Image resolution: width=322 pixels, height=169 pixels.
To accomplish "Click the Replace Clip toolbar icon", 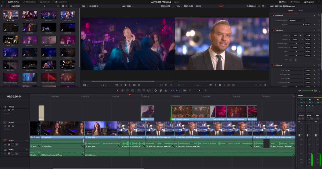I will 149,90.
